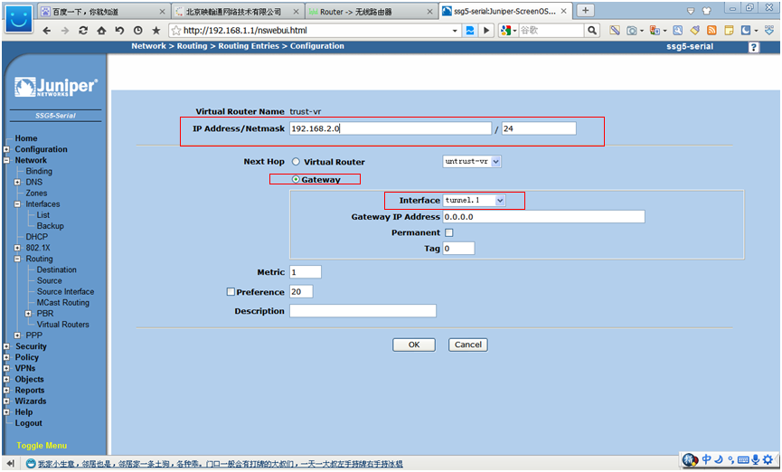Enable the Permanent checkbox
782x472 pixels.
point(448,233)
